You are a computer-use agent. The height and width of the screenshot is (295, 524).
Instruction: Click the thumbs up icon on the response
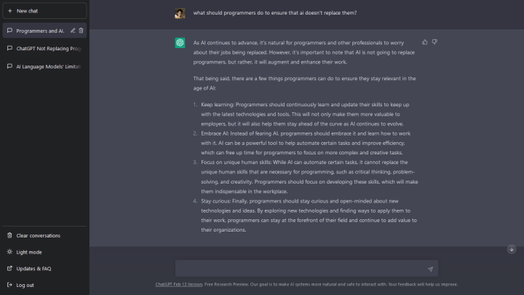tap(425, 42)
